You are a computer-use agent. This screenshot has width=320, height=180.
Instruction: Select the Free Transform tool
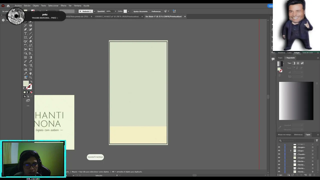point(30,49)
